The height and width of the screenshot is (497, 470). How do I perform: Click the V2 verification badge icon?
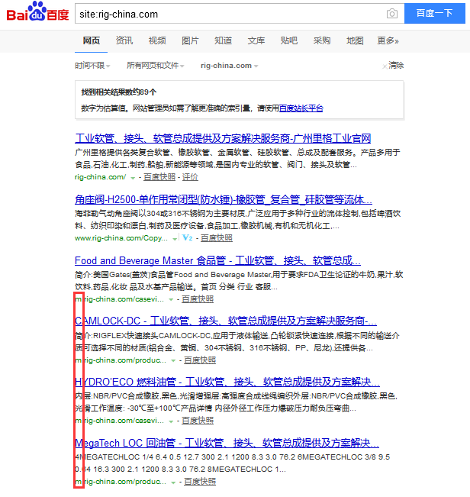tap(187, 237)
